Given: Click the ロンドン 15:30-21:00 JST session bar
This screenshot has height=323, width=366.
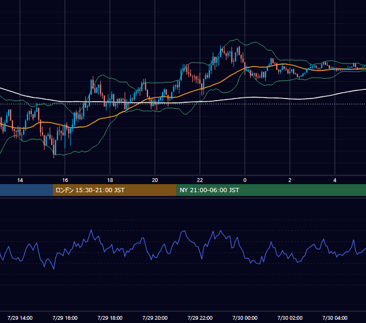Looking at the screenshot, I should click(x=114, y=190).
